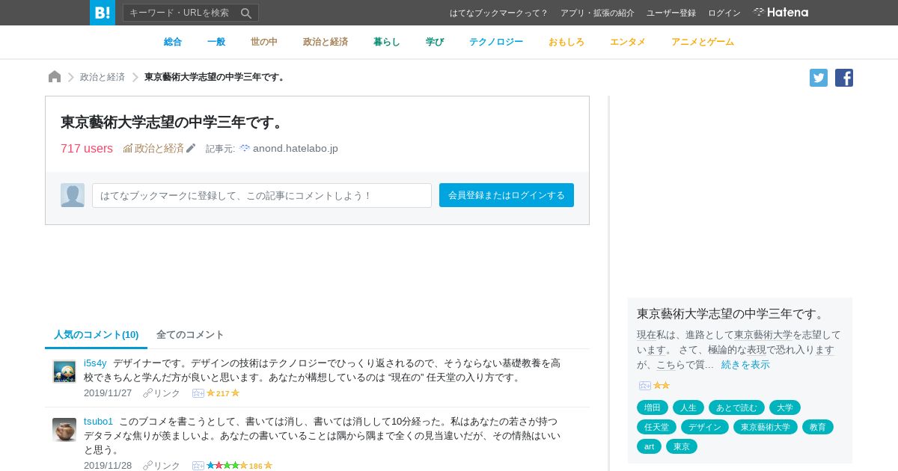Click the 人生 tag

point(688,407)
